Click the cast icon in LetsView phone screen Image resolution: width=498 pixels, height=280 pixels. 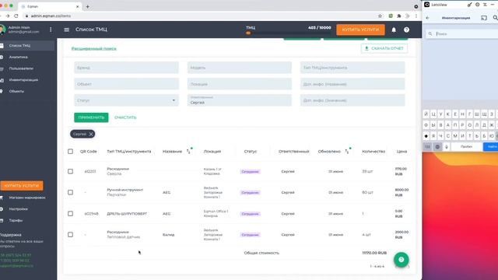pos(484,18)
